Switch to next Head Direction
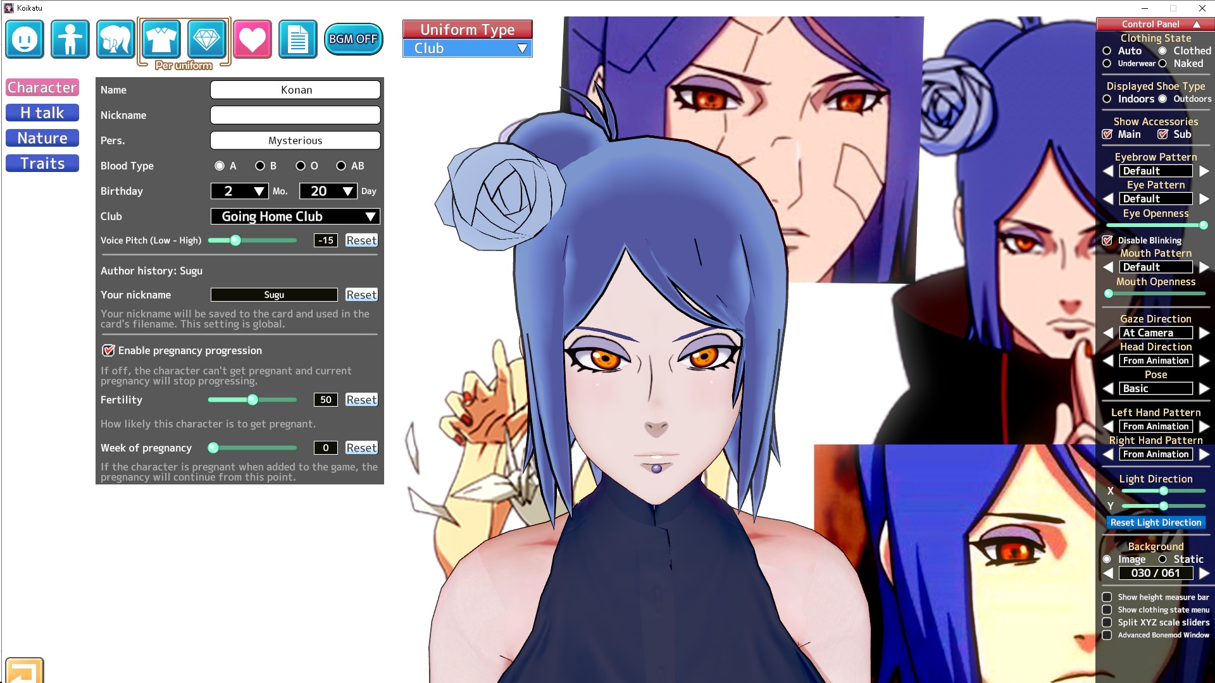This screenshot has width=1215, height=683. [1204, 360]
